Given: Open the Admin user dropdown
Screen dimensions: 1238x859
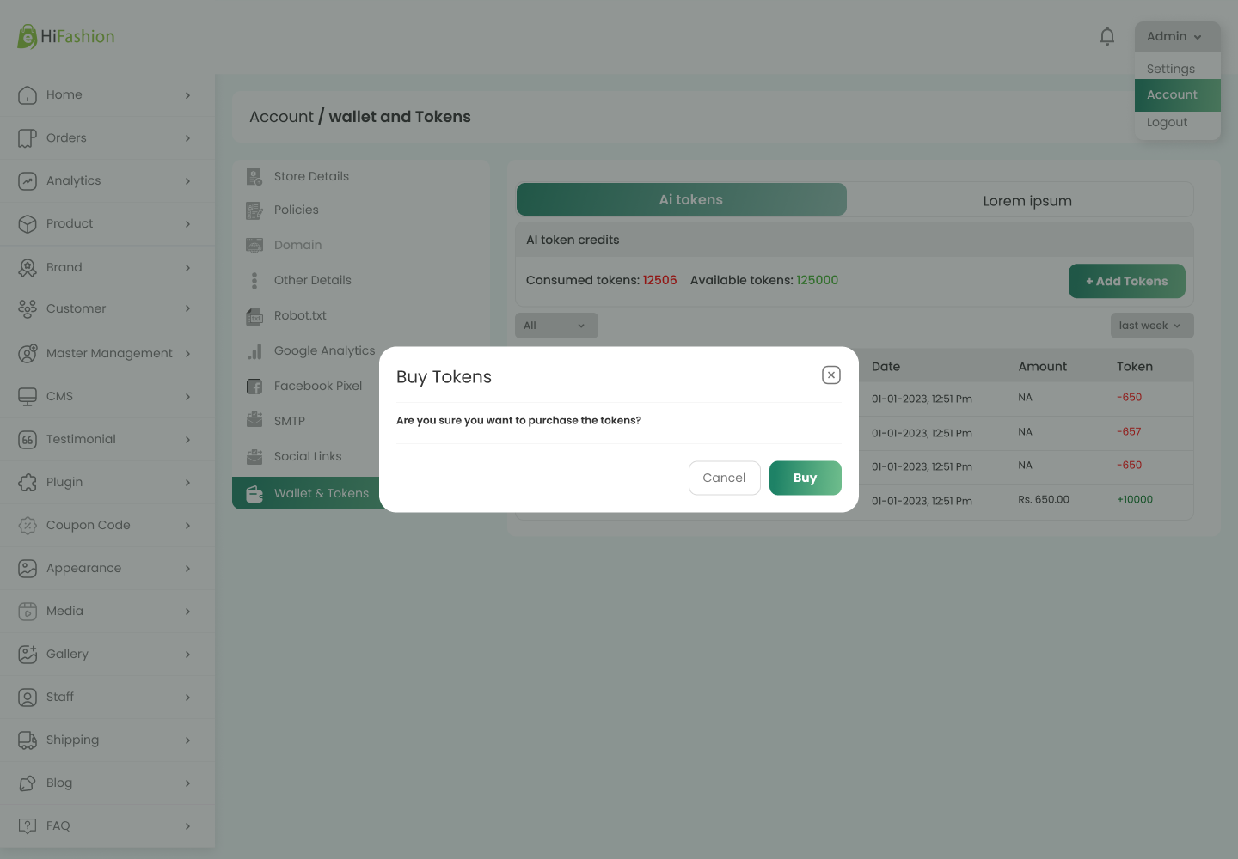Looking at the screenshot, I should [1177, 36].
